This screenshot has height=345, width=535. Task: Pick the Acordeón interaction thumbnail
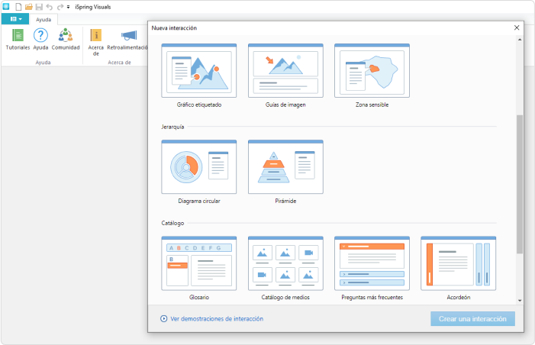click(x=458, y=263)
